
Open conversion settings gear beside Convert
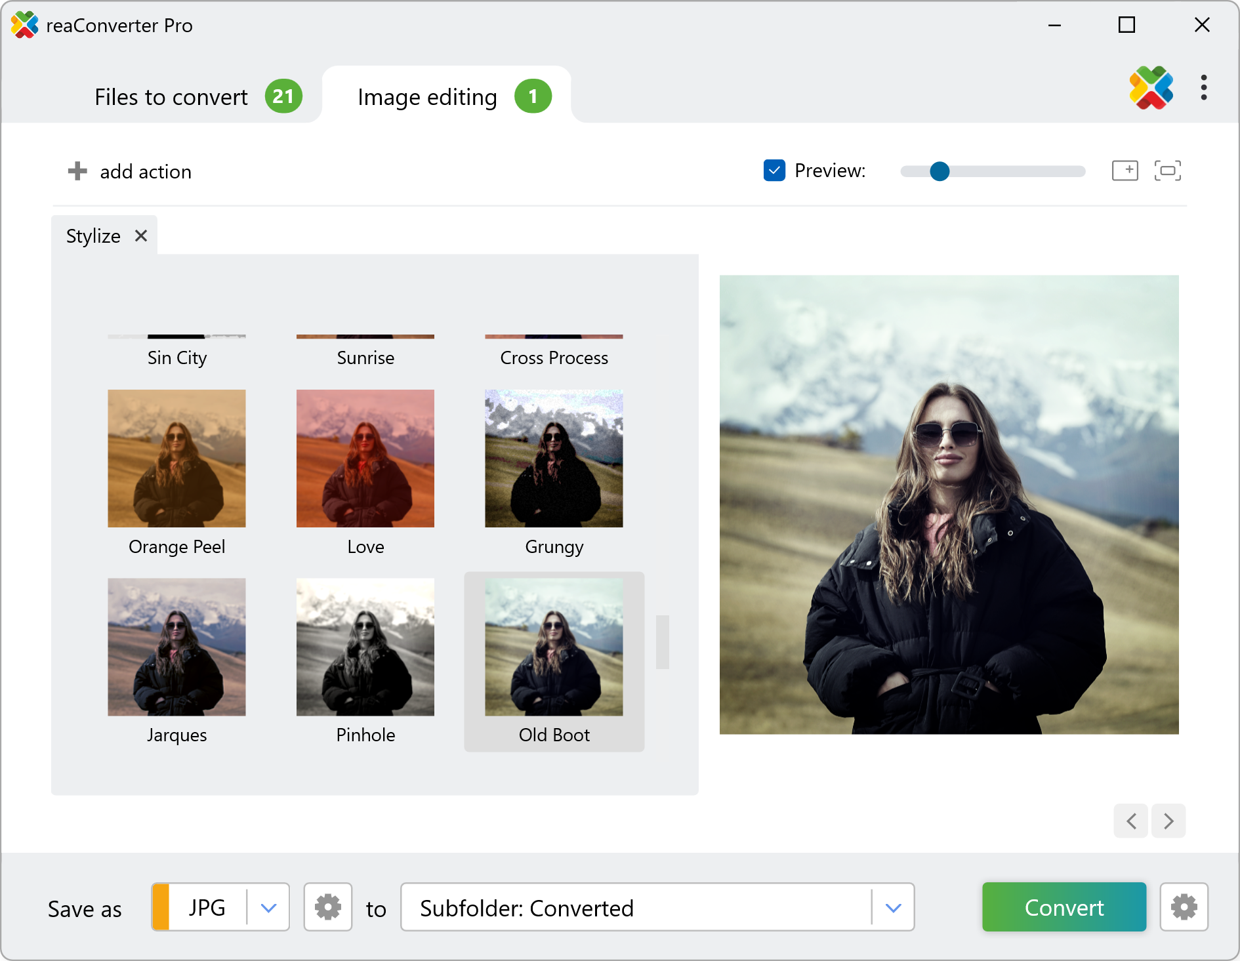(1184, 907)
